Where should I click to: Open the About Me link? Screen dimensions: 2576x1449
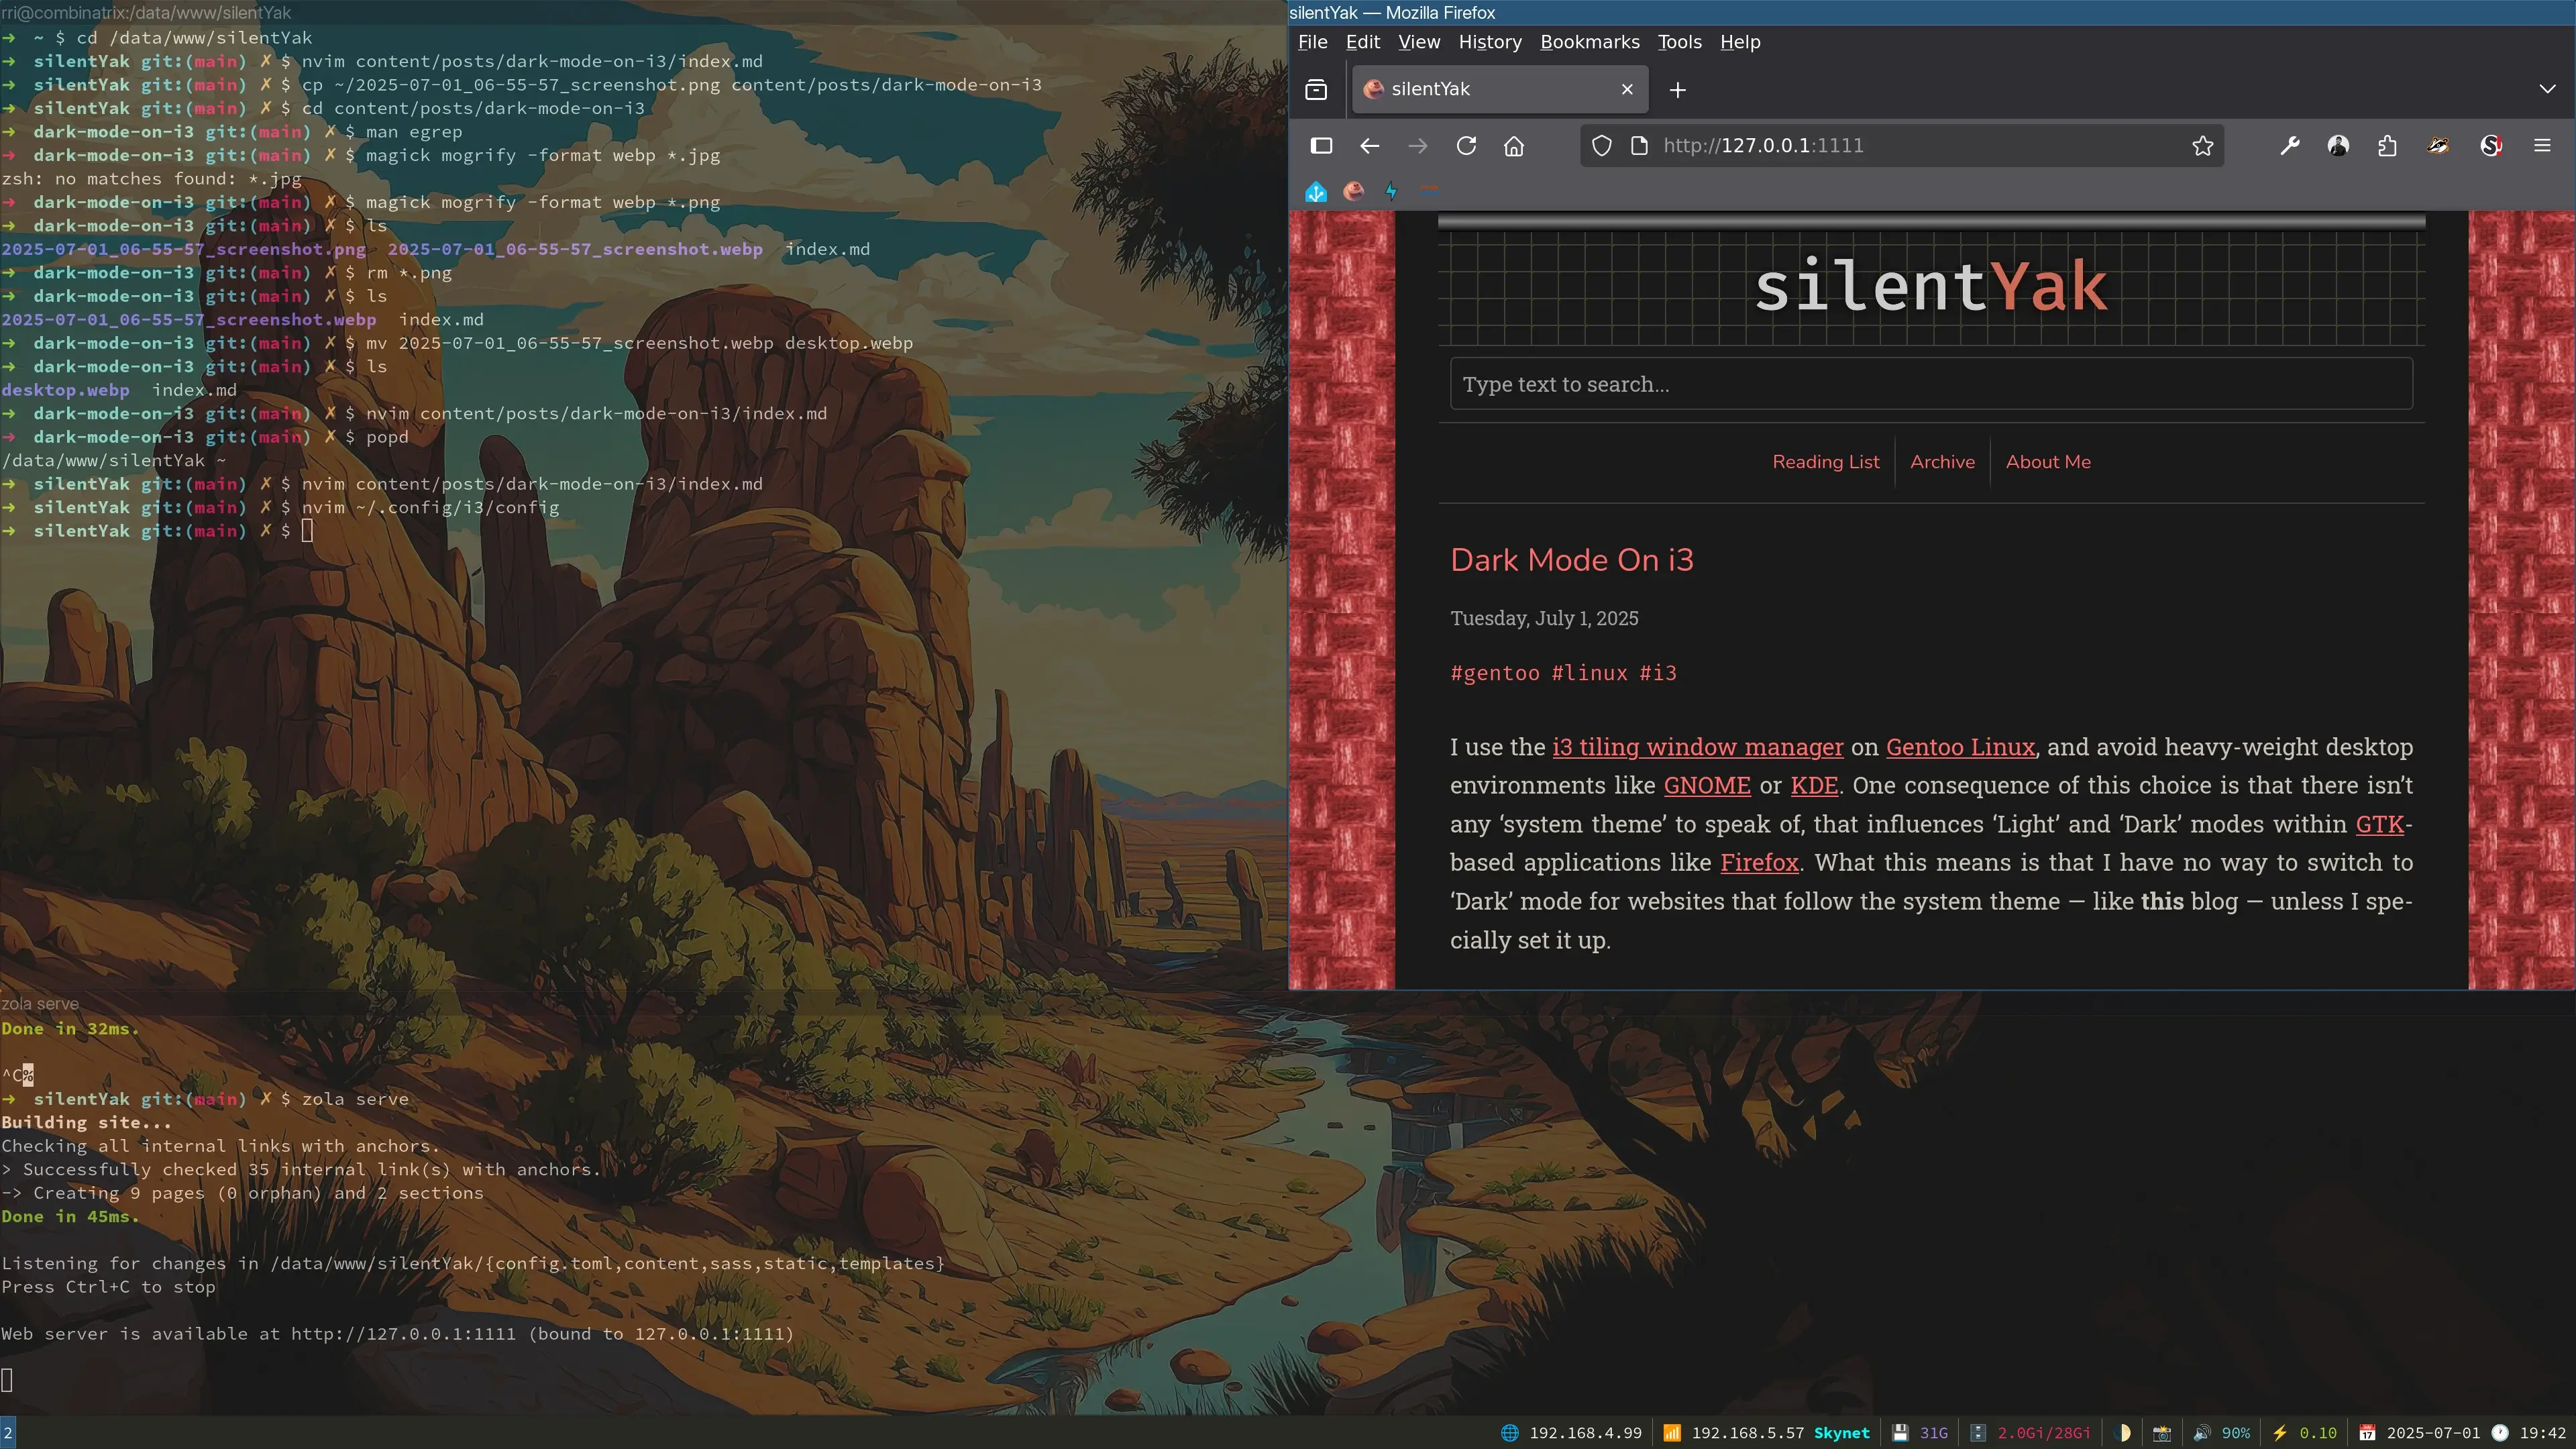[2048, 462]
